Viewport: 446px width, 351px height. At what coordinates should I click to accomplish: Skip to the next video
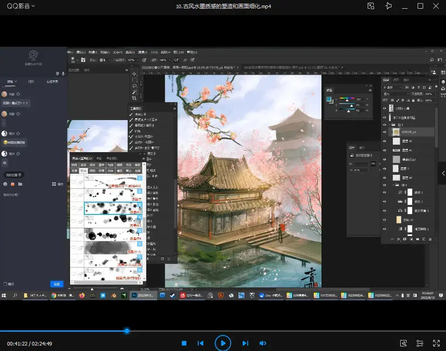click(x=245, y=343)
